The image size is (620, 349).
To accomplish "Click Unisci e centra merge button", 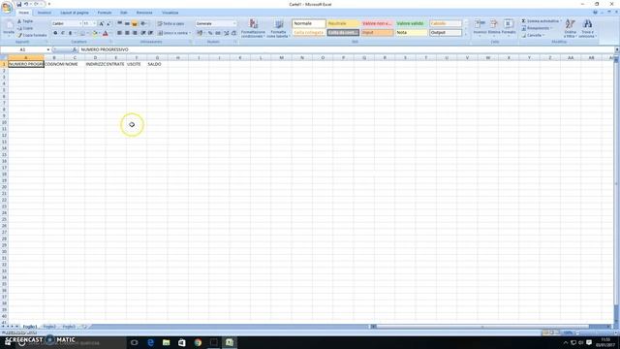I will tap(174, 33).
